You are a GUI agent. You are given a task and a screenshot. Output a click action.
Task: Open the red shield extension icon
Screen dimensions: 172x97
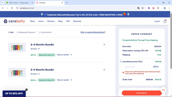(x=153, y=8)
